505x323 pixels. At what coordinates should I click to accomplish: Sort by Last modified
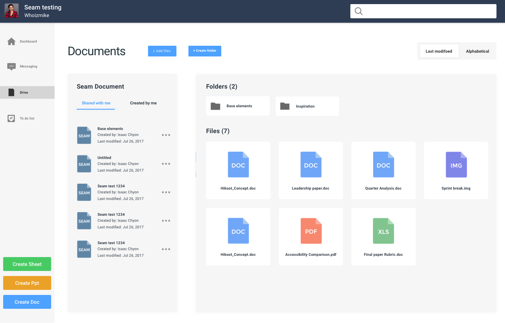point(439,51)
